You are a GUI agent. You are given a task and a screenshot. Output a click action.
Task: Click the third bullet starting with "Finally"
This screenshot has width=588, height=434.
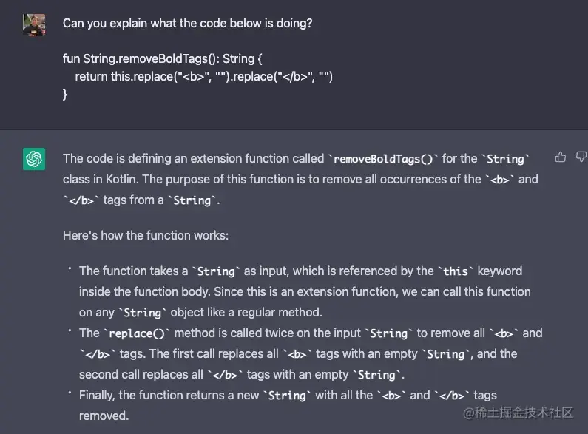pyautogui.click(x=288, y=405)
